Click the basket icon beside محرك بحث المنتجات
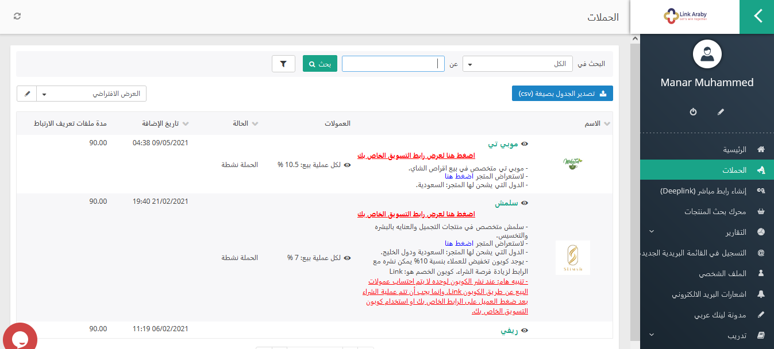 coord(761,211)
